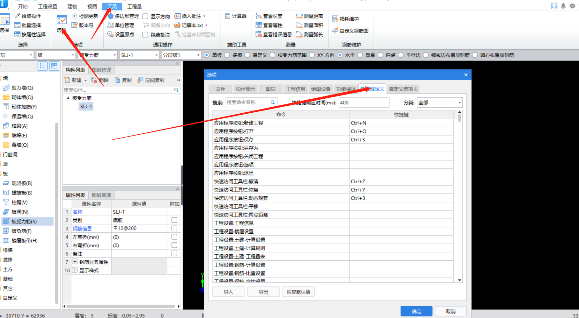Click 恢复默认值 restore defaults button
Image resolution: width=579 pixels, height=318 pixels.
pos(298,292)
